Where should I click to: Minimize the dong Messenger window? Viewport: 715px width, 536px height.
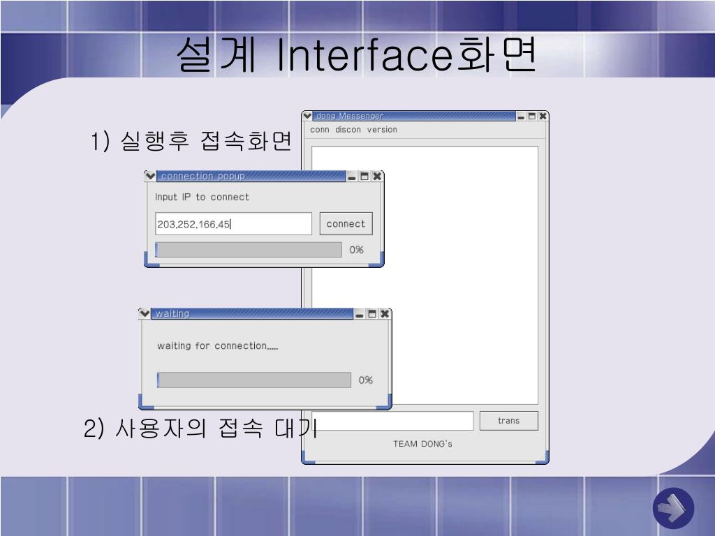521,117
